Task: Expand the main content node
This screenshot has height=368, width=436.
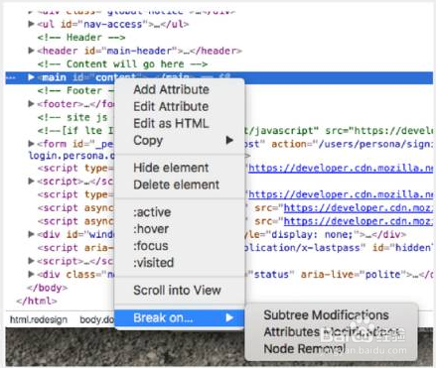Action: click(x=31, y=77)
